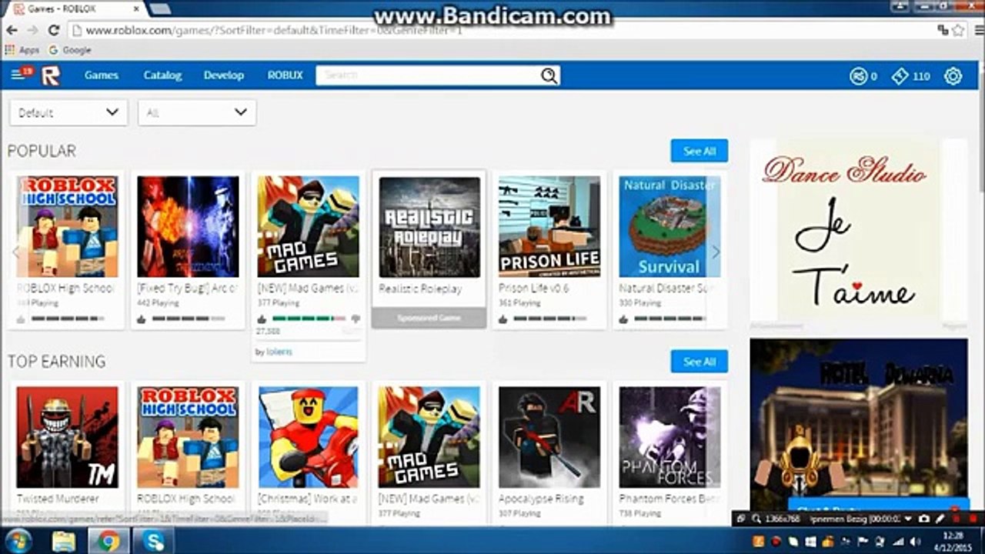
Task: Open the ROBLOX High School popular thumbnail
Action: 68,227
